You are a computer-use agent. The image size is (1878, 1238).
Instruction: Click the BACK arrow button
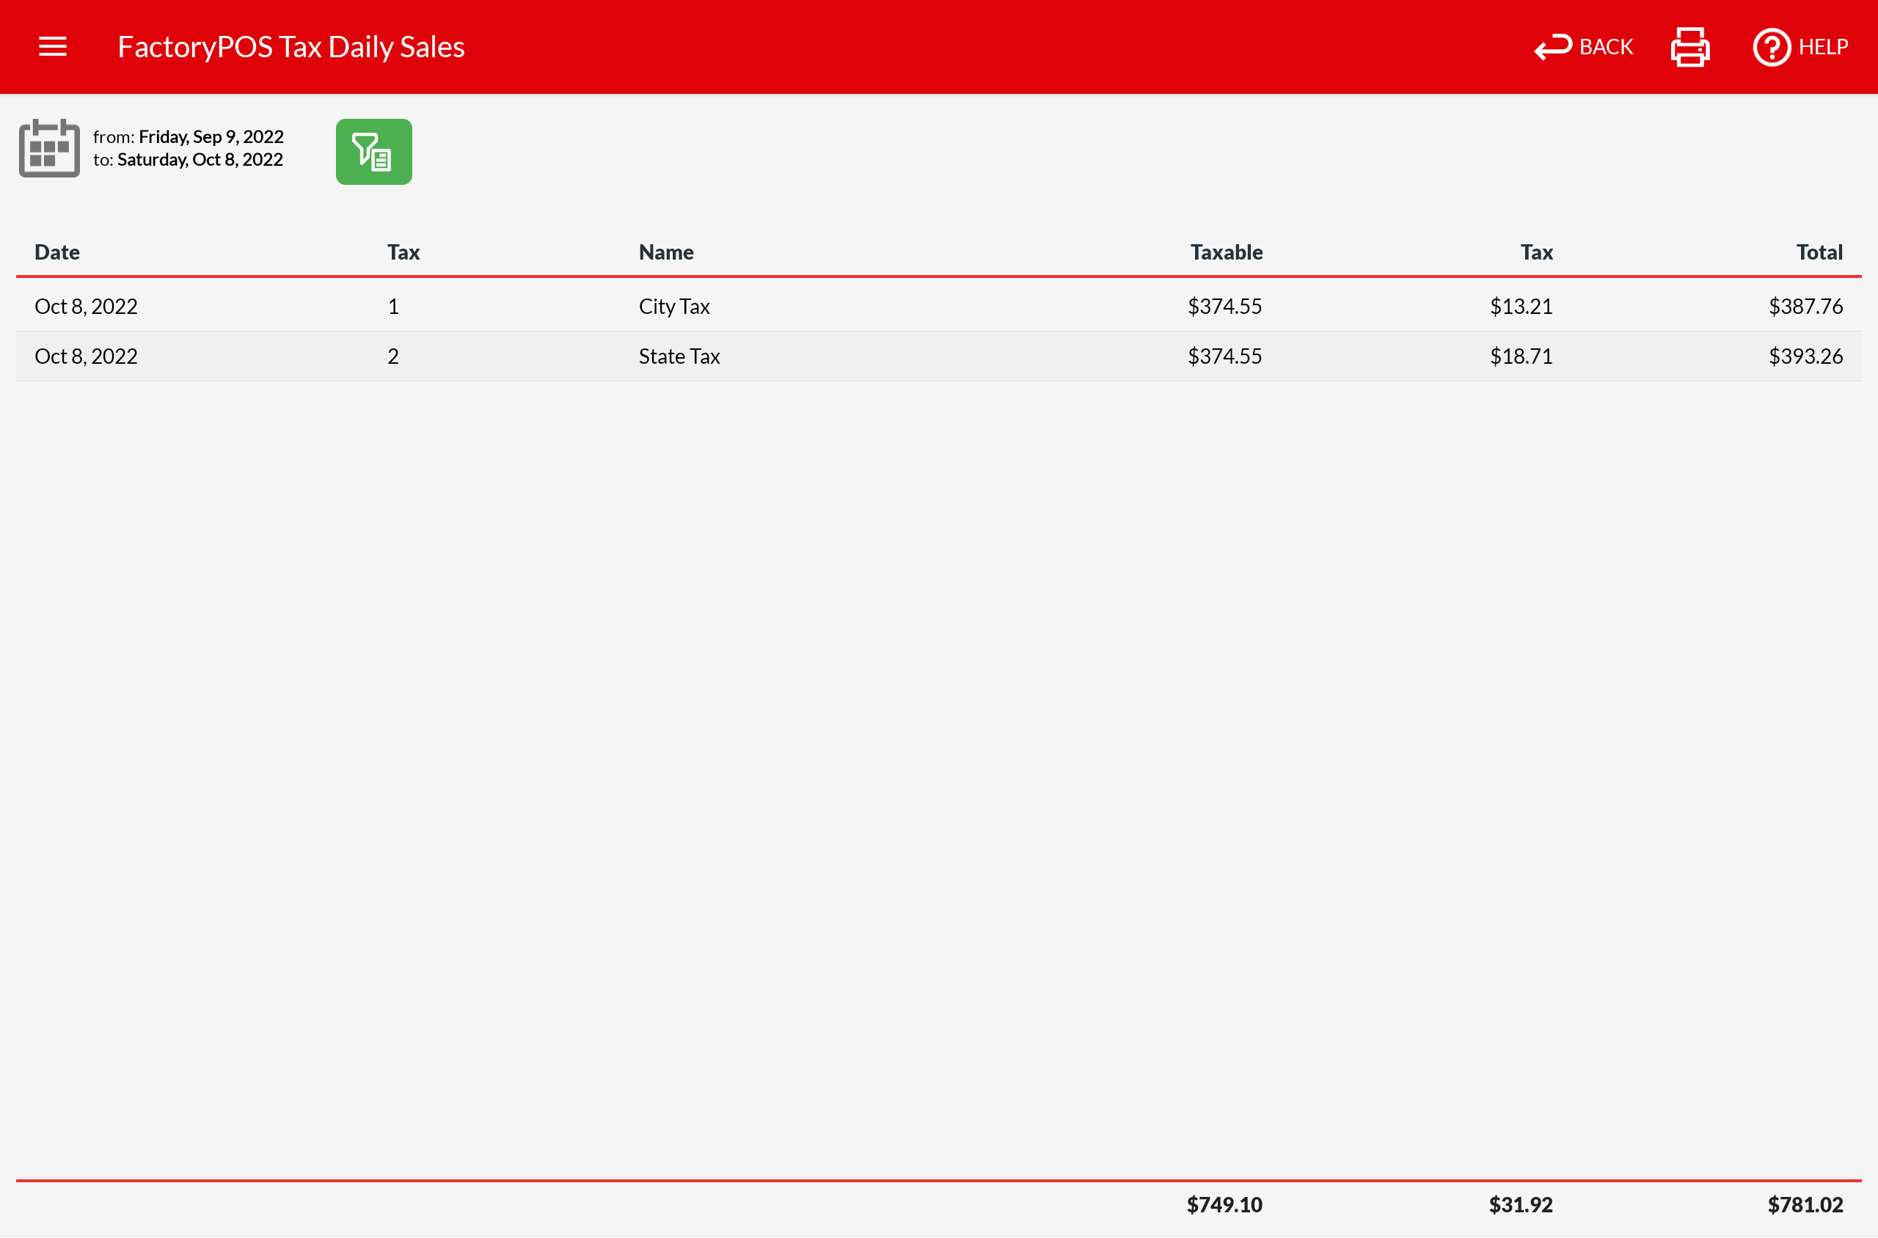point(1582,47)
